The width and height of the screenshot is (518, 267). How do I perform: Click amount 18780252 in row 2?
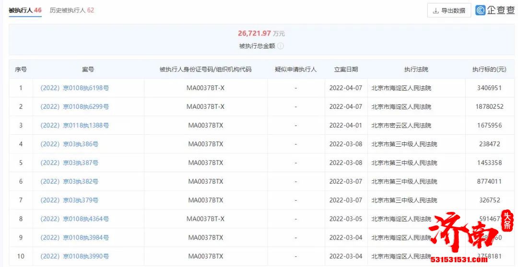click(489, 107)
